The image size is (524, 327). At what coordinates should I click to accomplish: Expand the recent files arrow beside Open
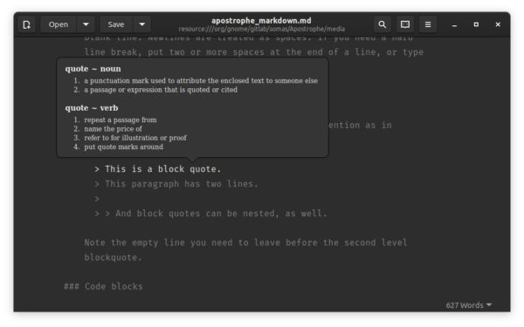(86, 24)
